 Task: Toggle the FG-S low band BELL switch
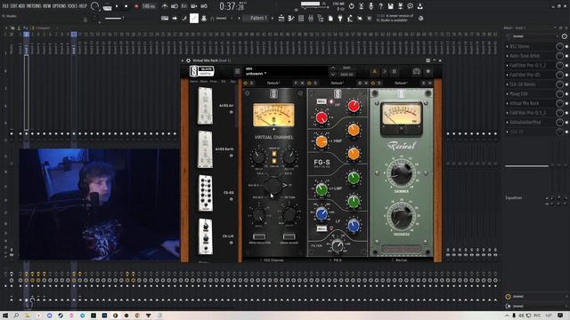(x=322, y=229)
